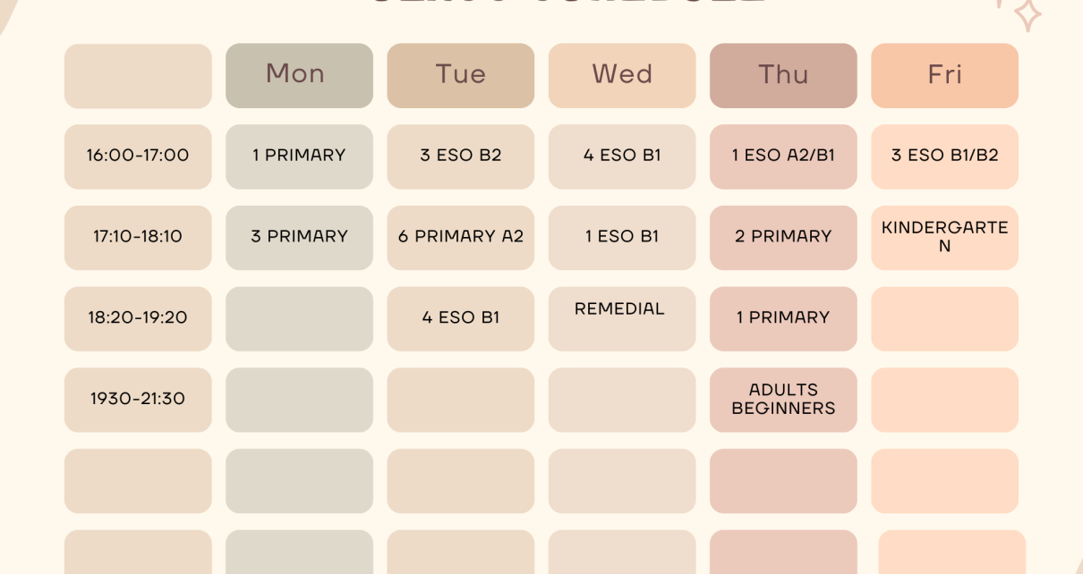This screenshot has width=1083, height=574.
Task: Select the 3 PRIMARY class cell
Action: point(299,237)
